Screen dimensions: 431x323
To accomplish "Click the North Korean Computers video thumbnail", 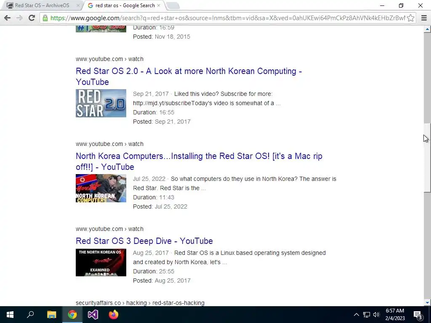I will point(101,188).
